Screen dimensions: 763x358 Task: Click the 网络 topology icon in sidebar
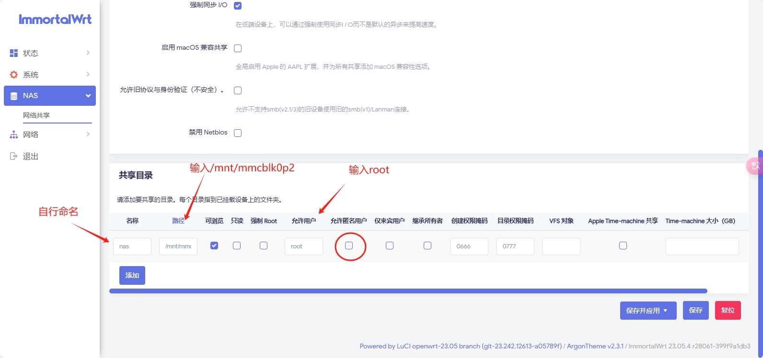[14, 134]
